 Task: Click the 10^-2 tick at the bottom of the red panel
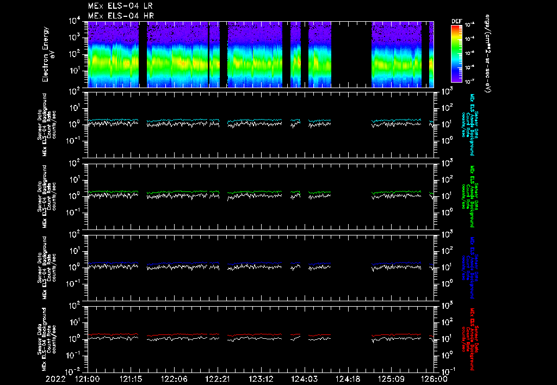pos(73,372)
